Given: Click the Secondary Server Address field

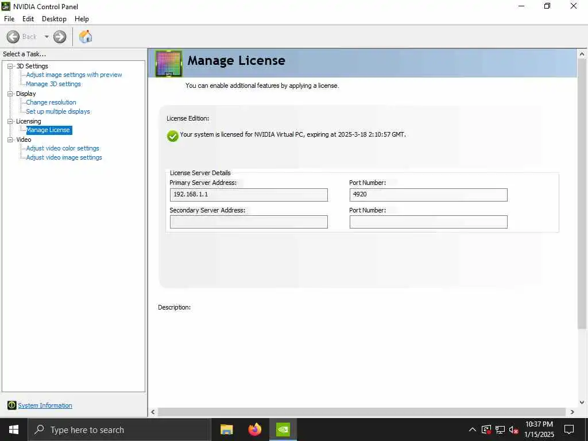Looking at the screenshot, I should [249, 222].
